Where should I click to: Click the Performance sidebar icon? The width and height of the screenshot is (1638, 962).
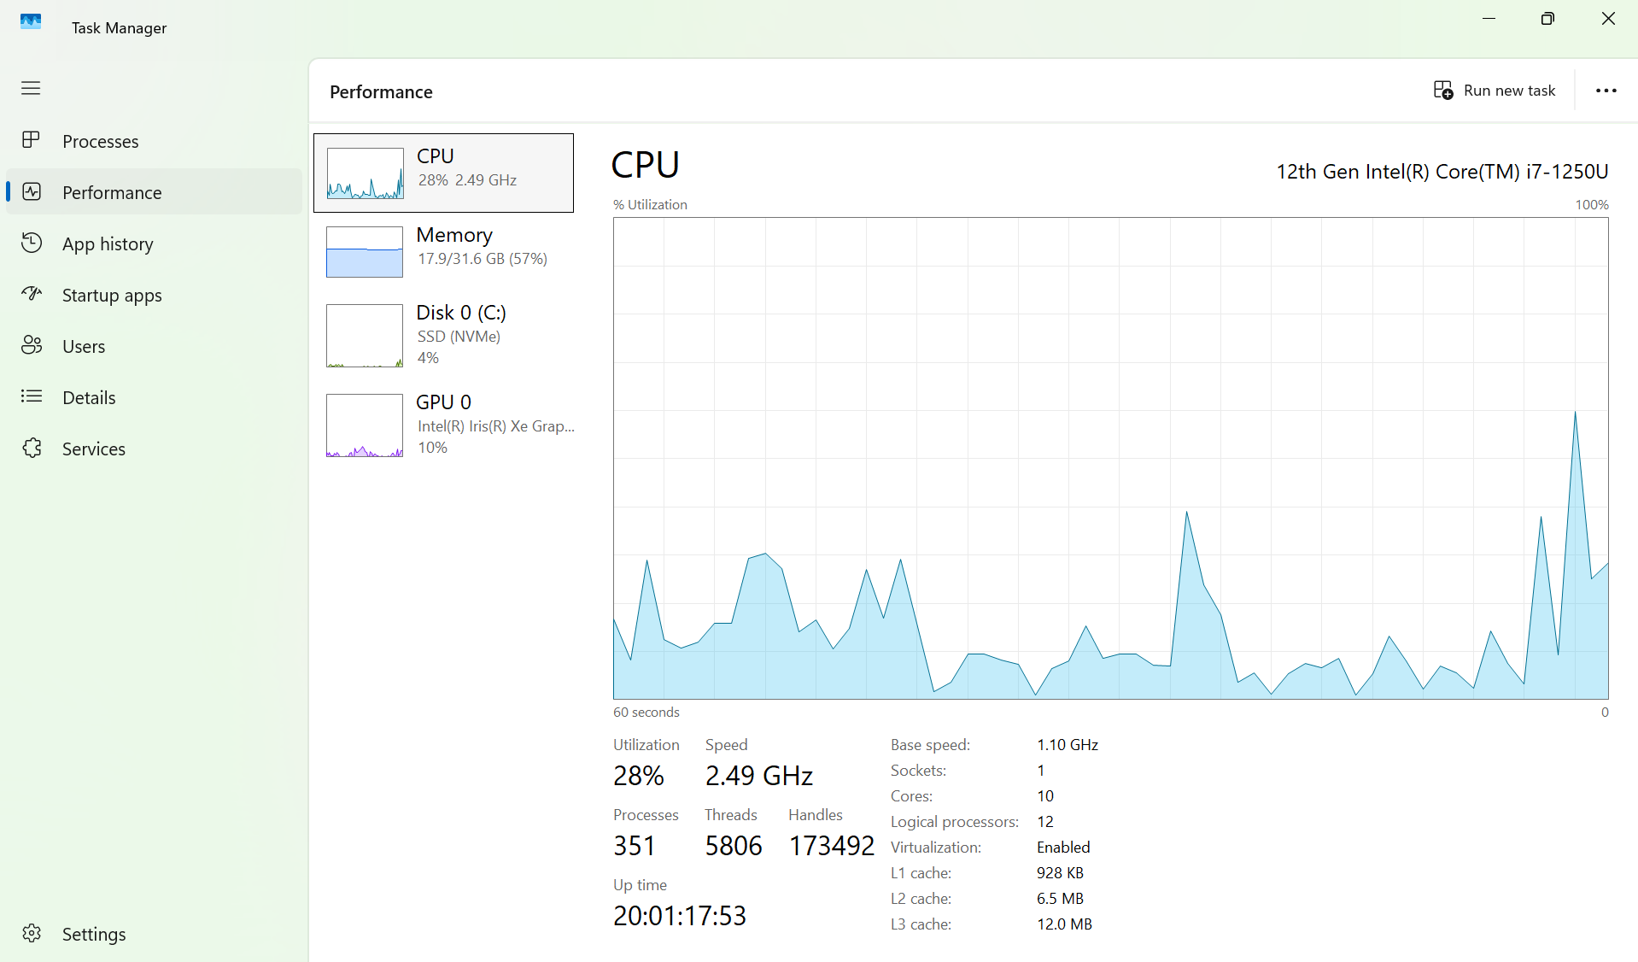(x=32, y=191)
